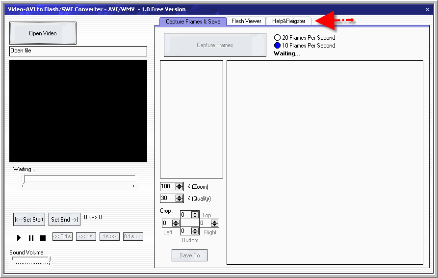Open the Help&Reigster tab
This screenshot has height=278, width=438.
click(288, 21)
